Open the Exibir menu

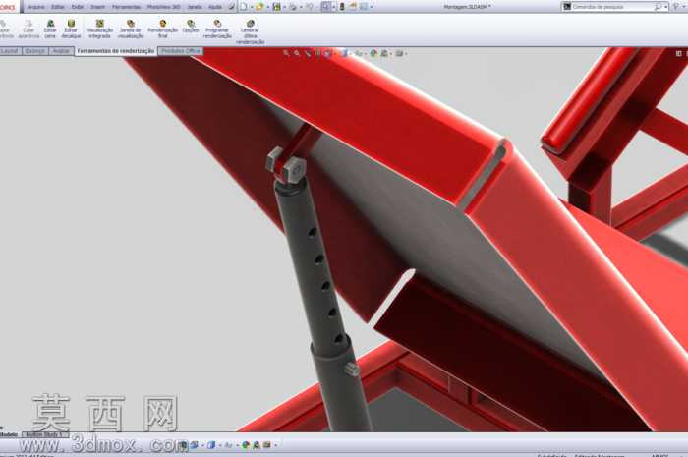[78, 7]
